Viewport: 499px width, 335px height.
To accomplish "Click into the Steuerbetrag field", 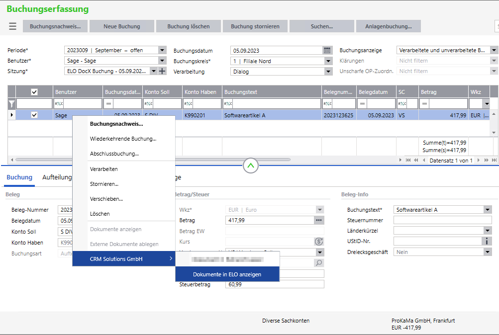I will [x=275, y=284].
